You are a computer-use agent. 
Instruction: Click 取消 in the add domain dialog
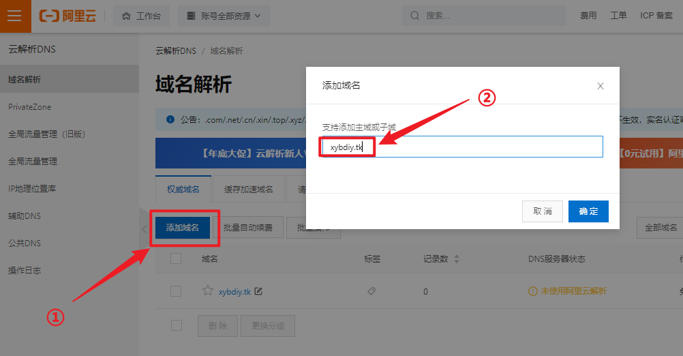click(543, 211)
